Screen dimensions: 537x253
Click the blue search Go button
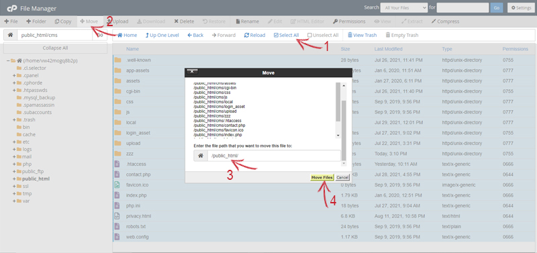pyautogui.click(x=497, y=7)
